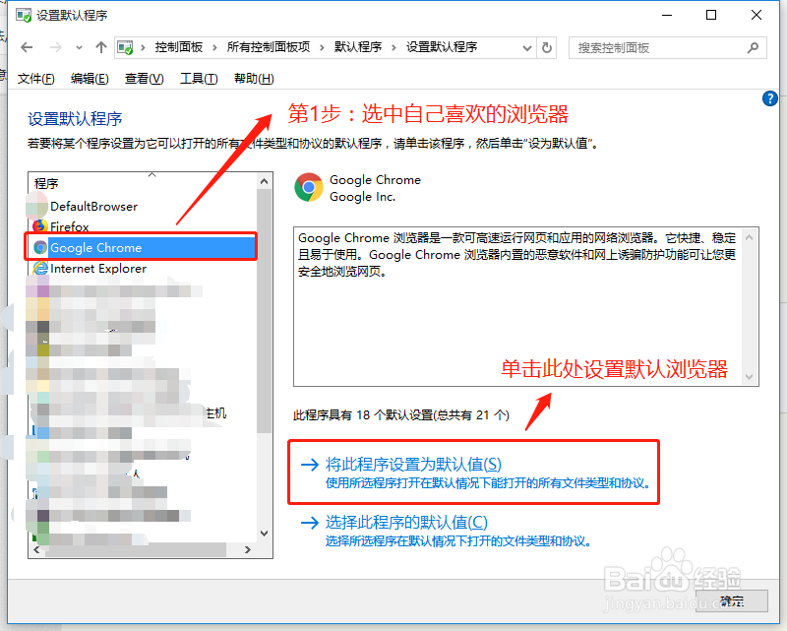Open the 工具(T) menu
The width and height of the screenshot is (787, 631).
pyautogui.click(x=199, y=79)
